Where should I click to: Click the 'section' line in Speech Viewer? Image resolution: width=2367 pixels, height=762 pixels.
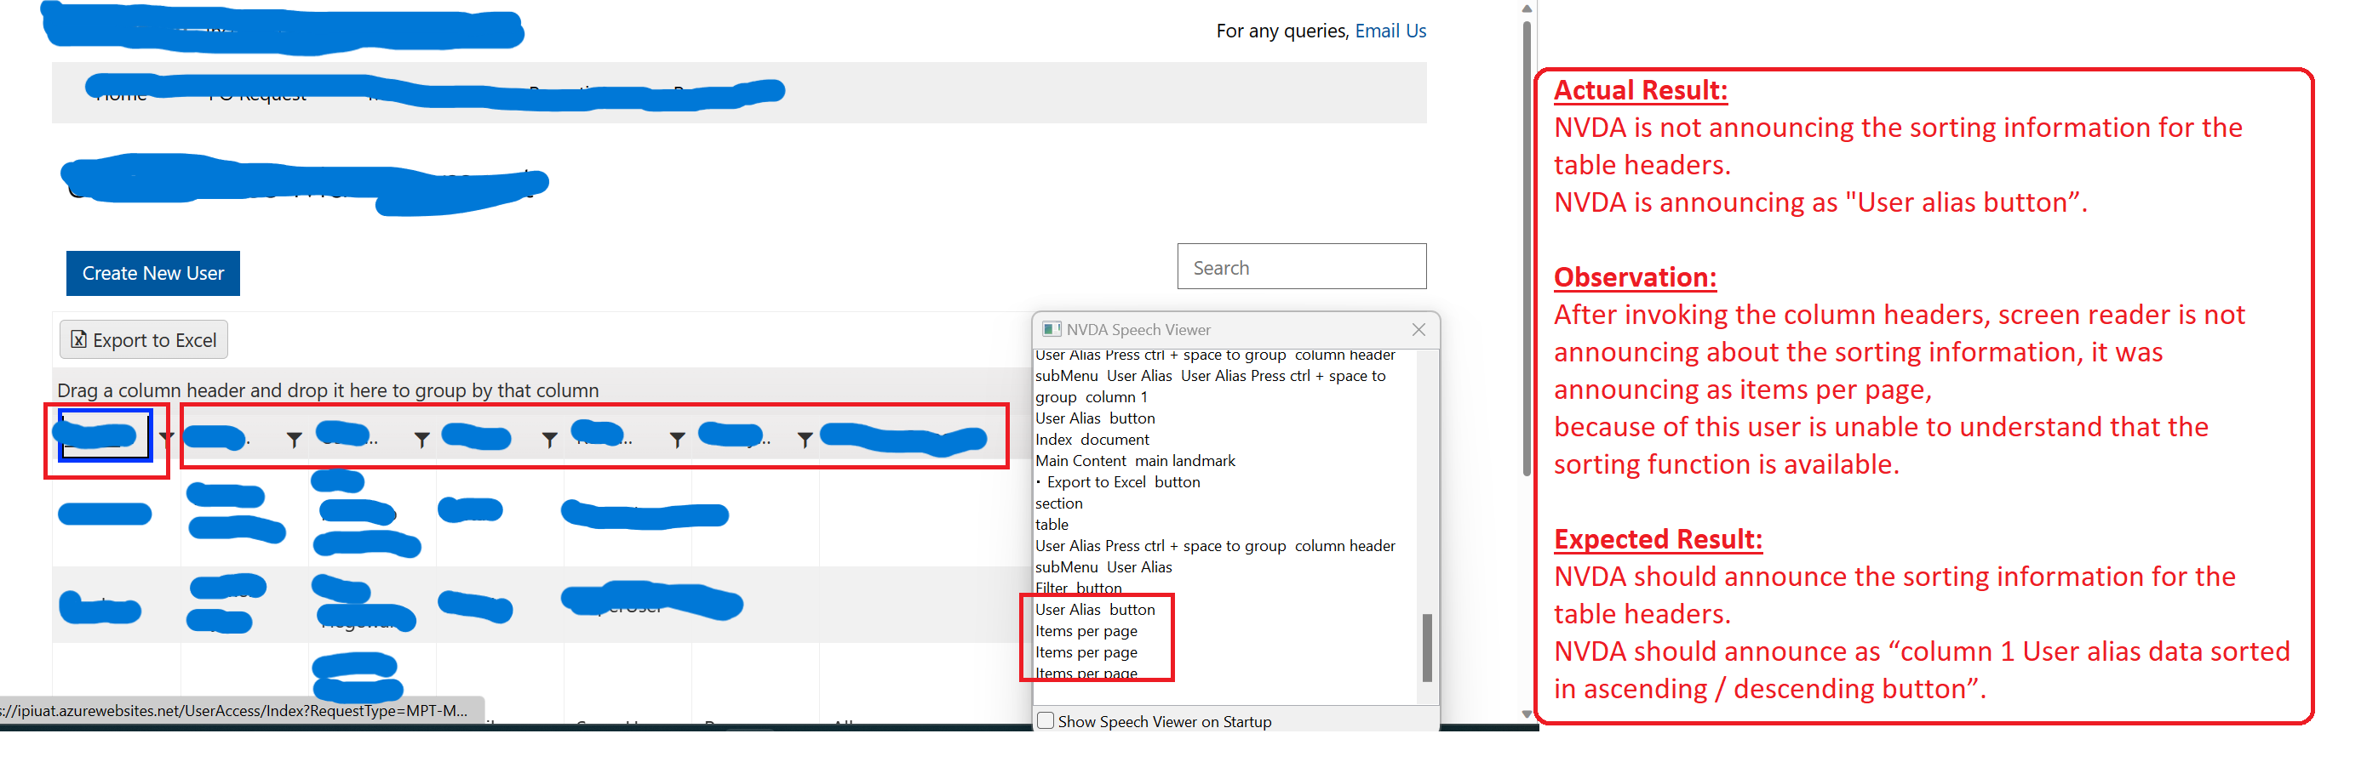pos(1058,503)
